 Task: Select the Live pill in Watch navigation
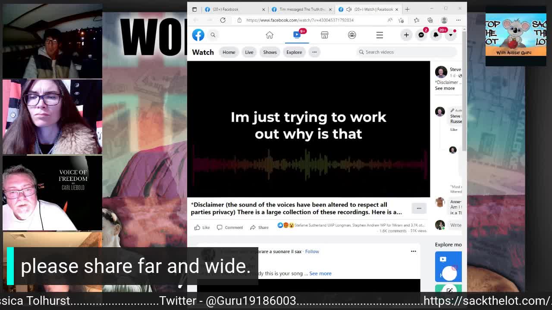[x=249, y=52]
